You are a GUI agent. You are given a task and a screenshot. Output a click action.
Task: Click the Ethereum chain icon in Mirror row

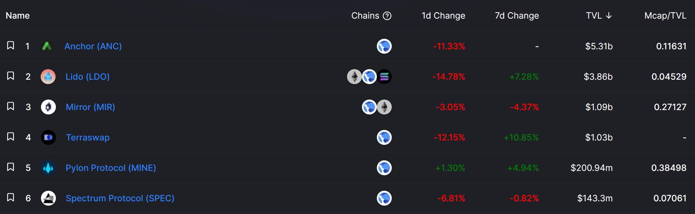(x=384, y=107)
